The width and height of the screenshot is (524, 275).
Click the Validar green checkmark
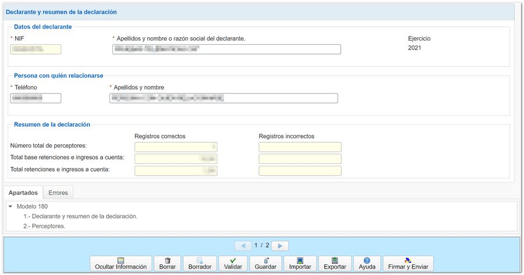(x=233, y=260)
